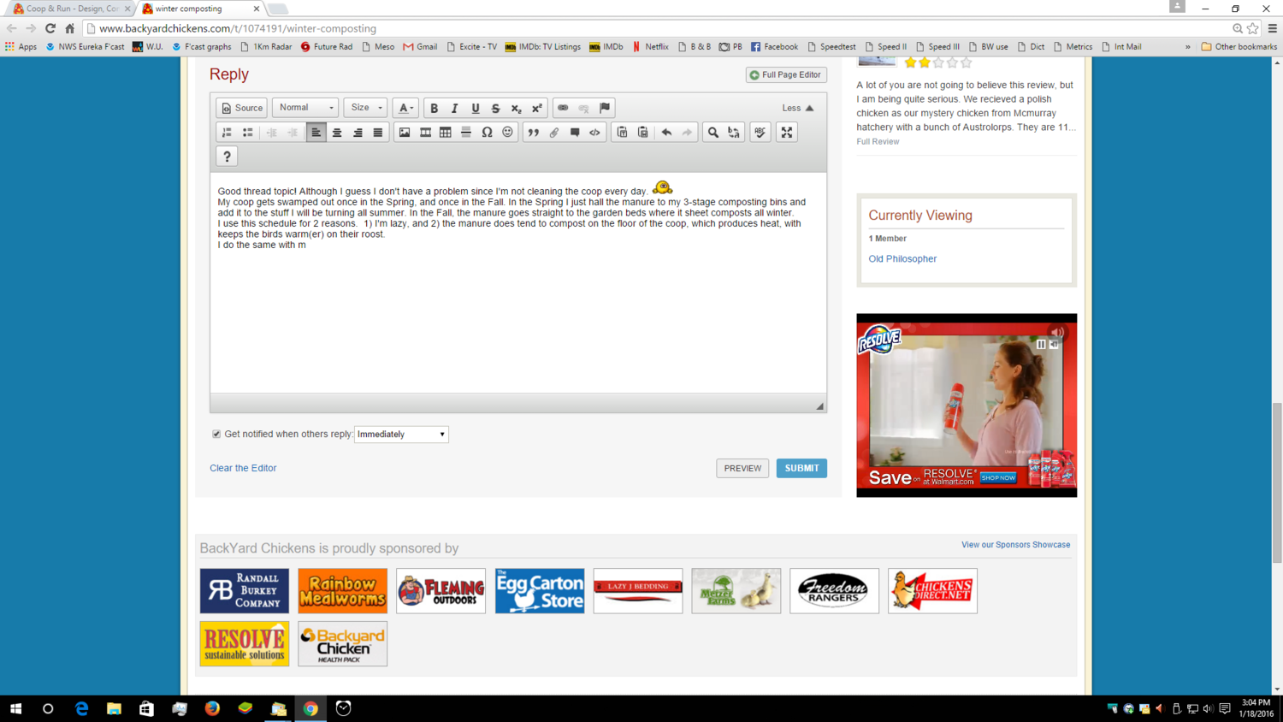Click the undo arrow in editor
Screen dimensions: 1283x722
(x=666, y=133)
